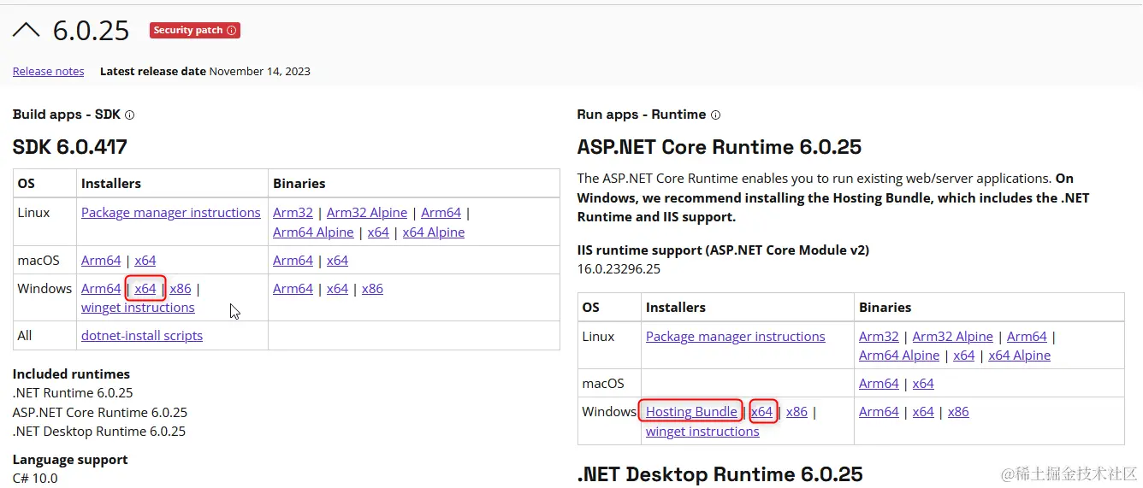This screenshot has width=1143, height=488.
Task: Download SDK Linux Arm32 binary
Action: click(x=293, y=213)
